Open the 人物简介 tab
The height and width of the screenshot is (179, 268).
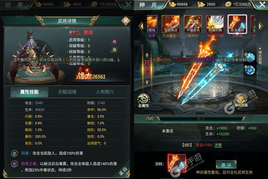coord(105,92)
